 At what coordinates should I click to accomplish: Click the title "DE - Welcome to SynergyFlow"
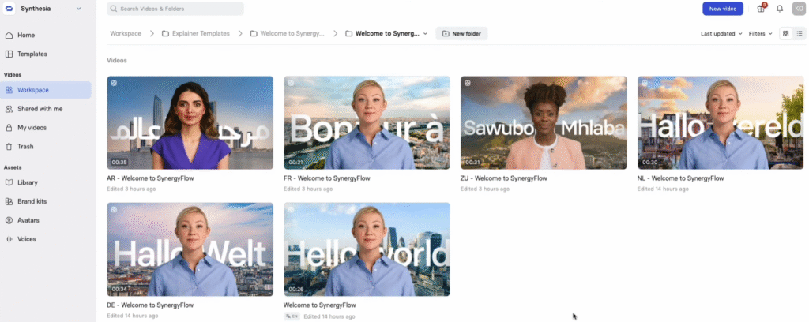point(150,305)
